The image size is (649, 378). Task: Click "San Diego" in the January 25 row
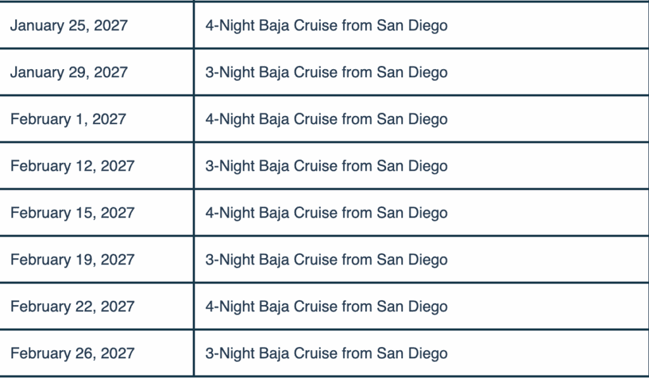tap(412, 26)
